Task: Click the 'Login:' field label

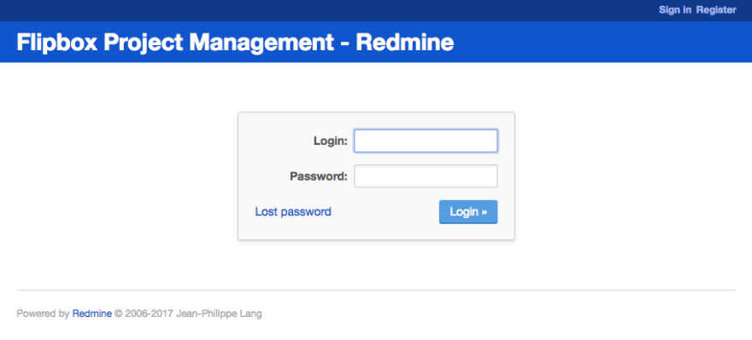Action: click(x=331, y=141)
